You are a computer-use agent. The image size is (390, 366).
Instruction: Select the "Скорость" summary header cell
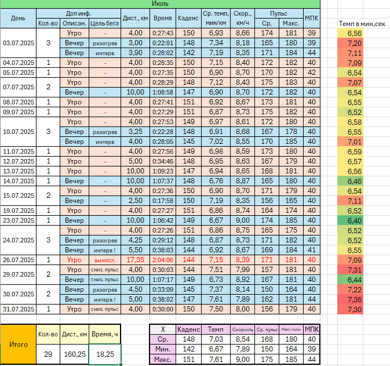pos(243,329)
